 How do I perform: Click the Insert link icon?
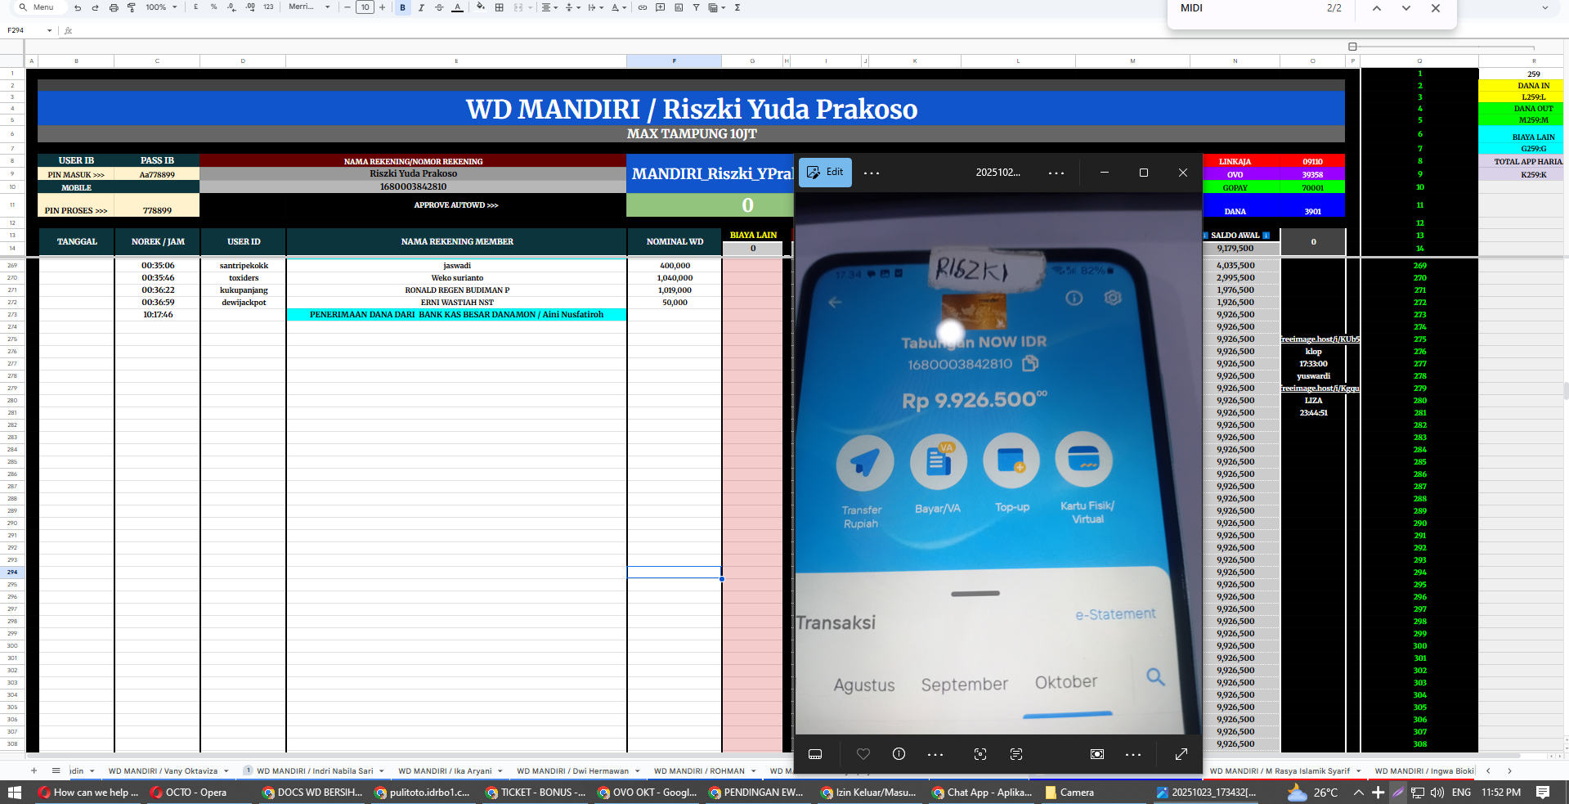tap(643, 7)
